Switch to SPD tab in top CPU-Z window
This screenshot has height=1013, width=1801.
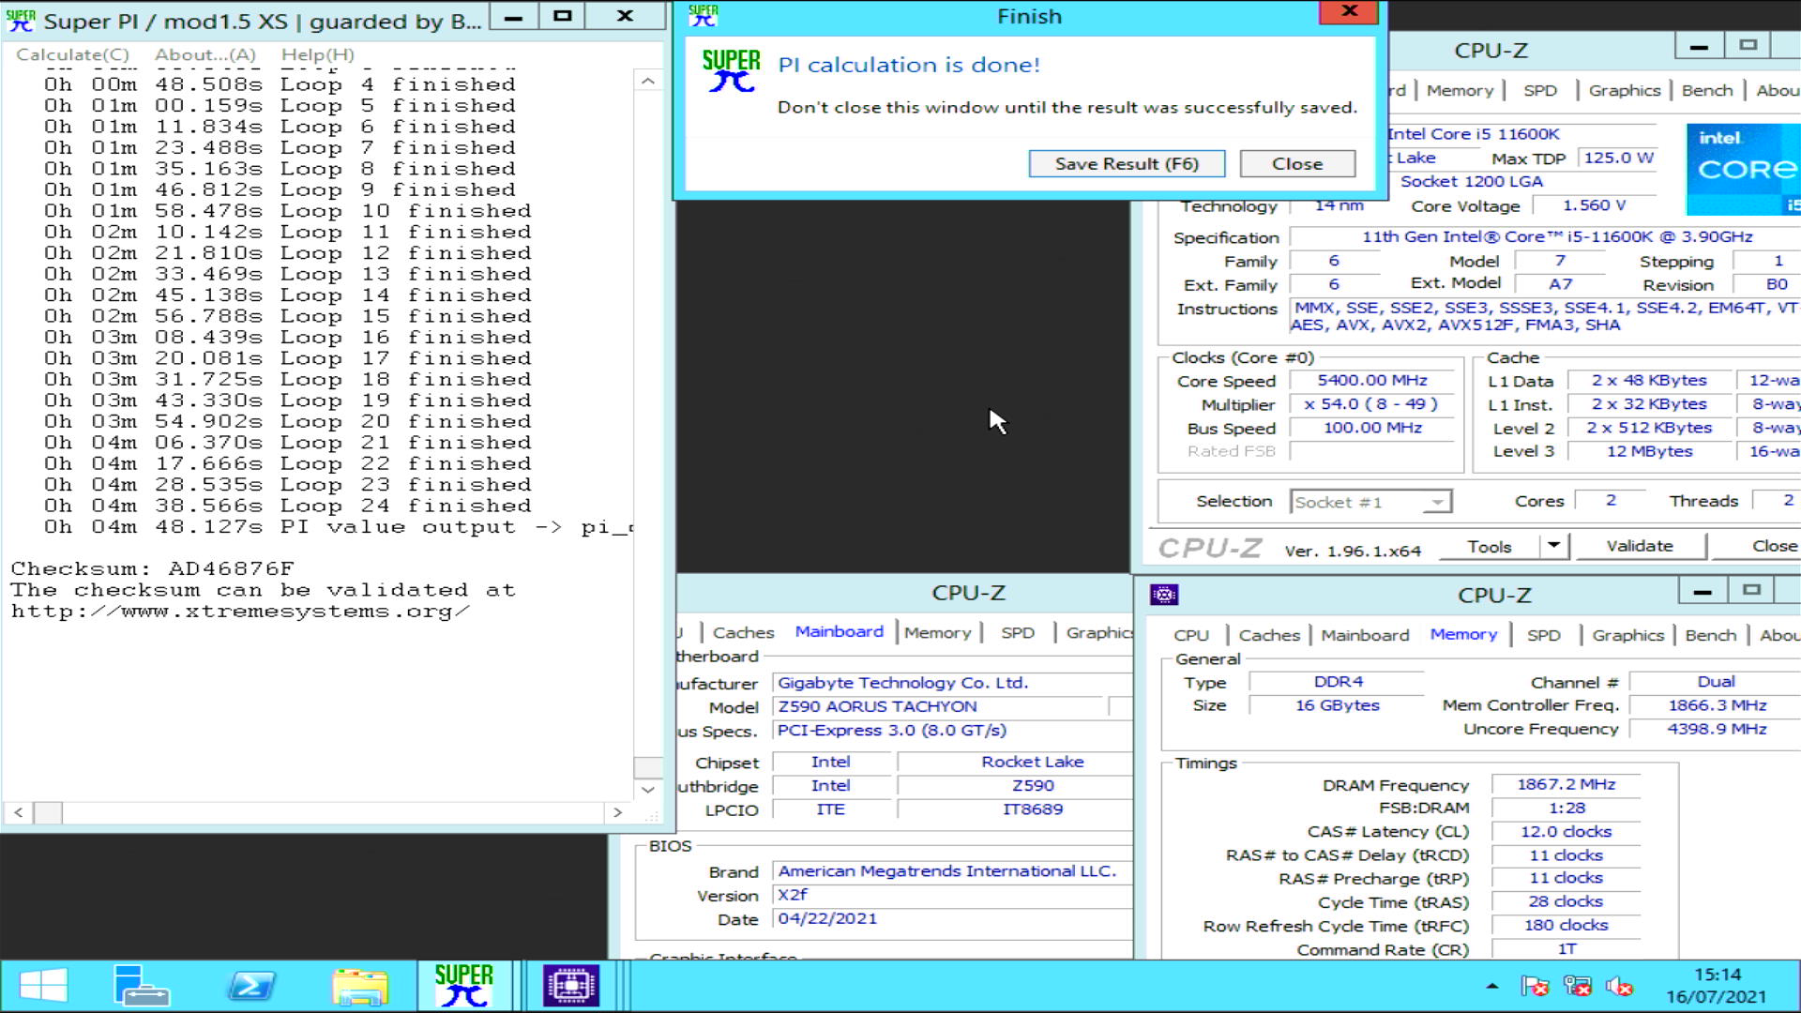tap(1540, 90)
